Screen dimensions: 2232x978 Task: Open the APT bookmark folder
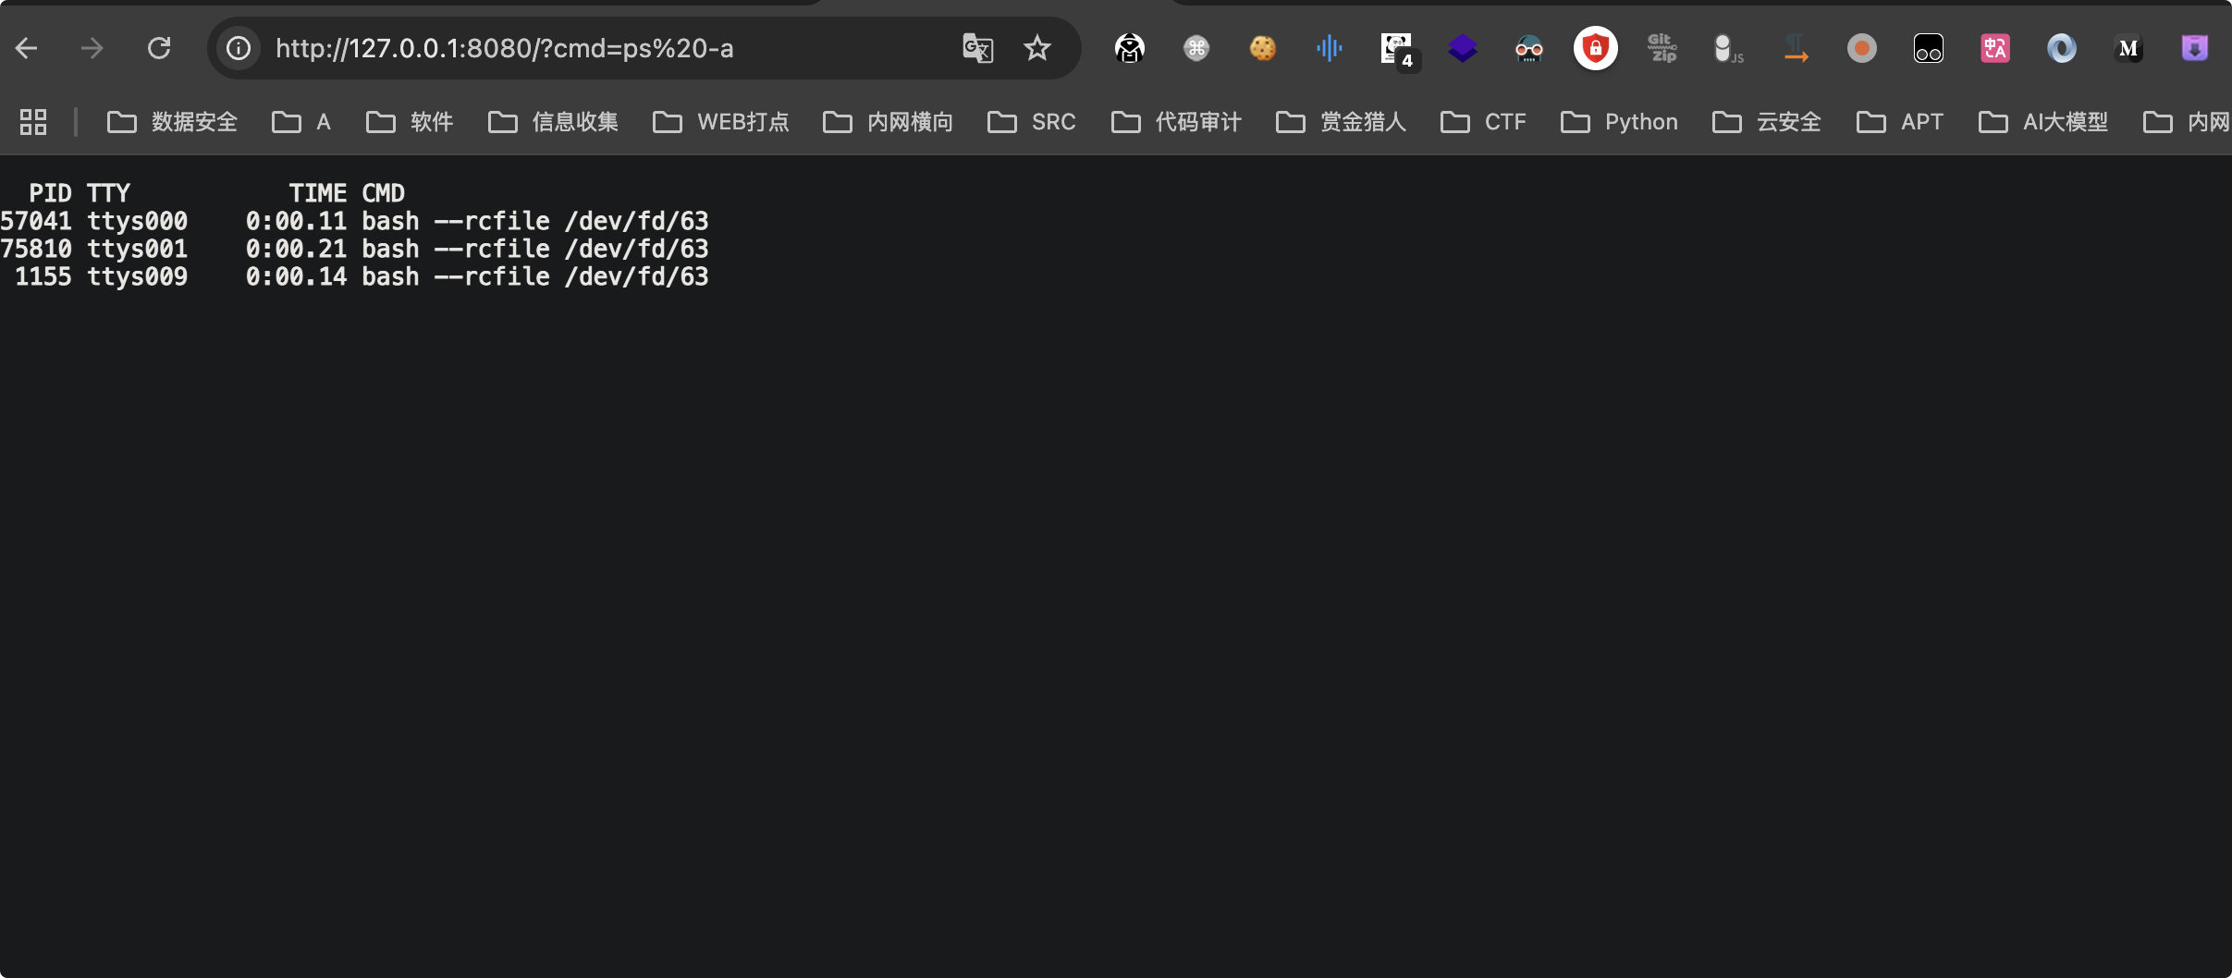1900,122
